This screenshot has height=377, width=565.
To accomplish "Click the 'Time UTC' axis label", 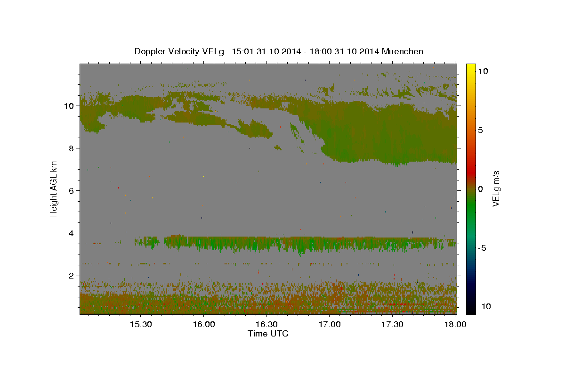I will pos(268,334).
